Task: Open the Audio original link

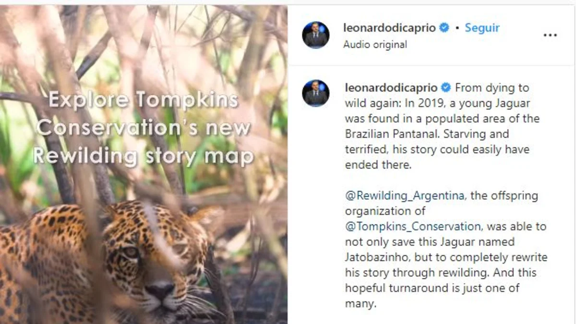Action: click(x=375, y=45)
